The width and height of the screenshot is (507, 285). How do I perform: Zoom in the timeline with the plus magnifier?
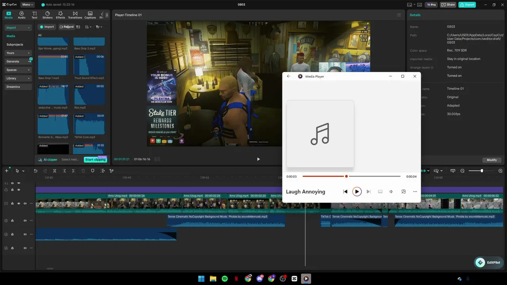(500, 171)
